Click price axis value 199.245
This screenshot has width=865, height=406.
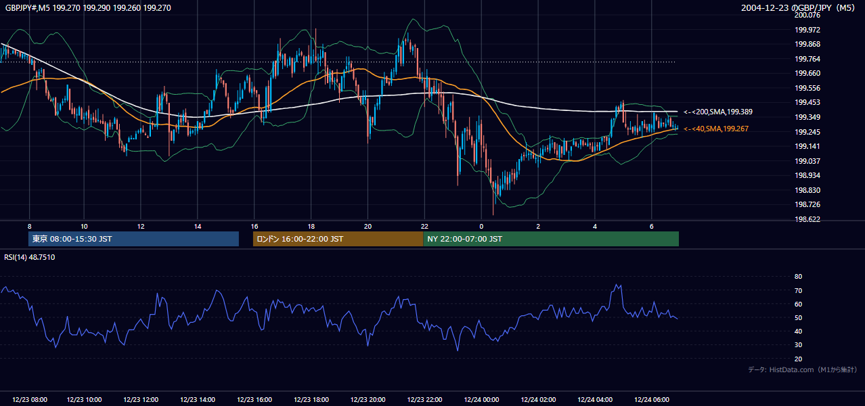807,132
